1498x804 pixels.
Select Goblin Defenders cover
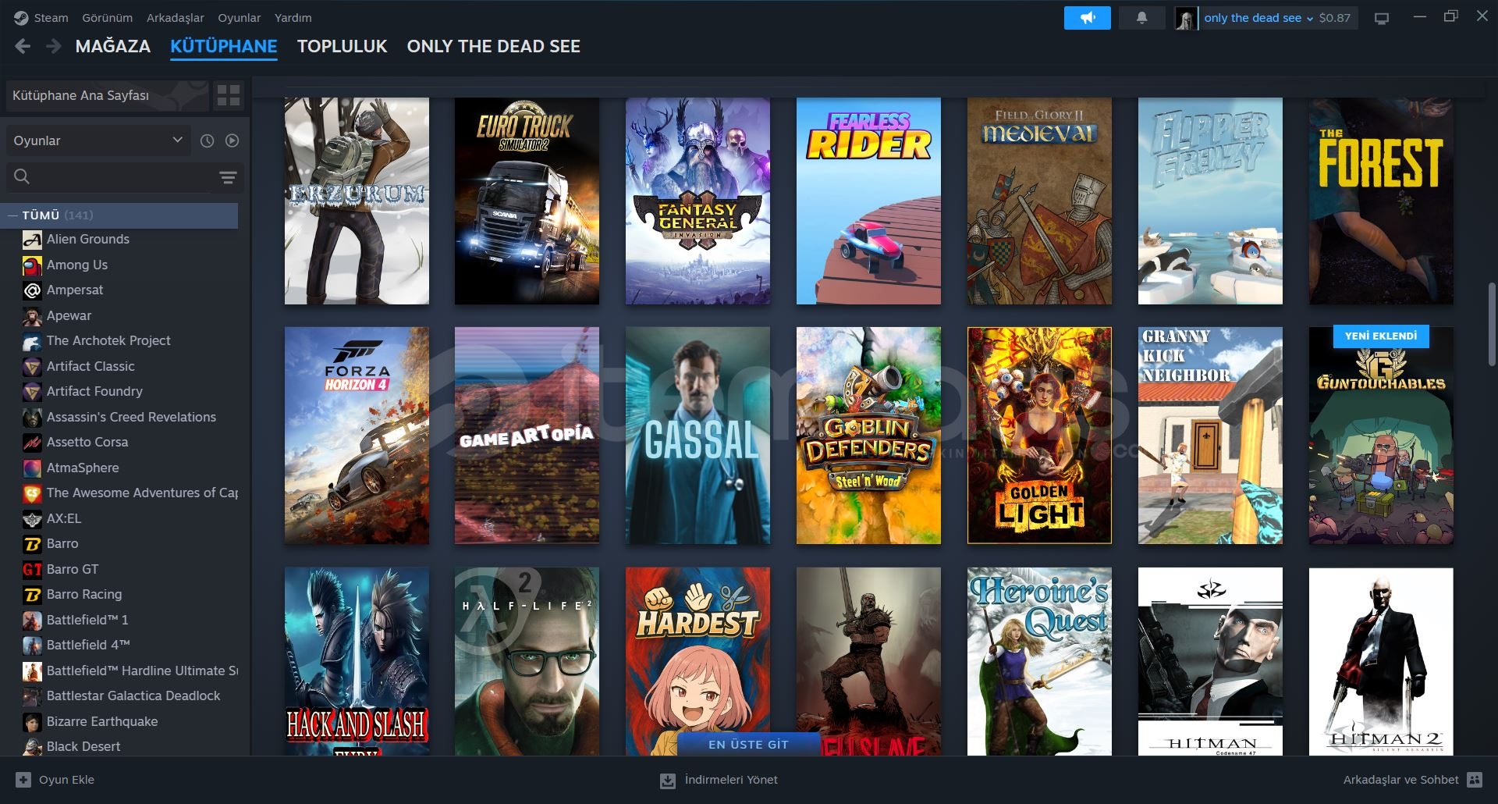point(868,436)
